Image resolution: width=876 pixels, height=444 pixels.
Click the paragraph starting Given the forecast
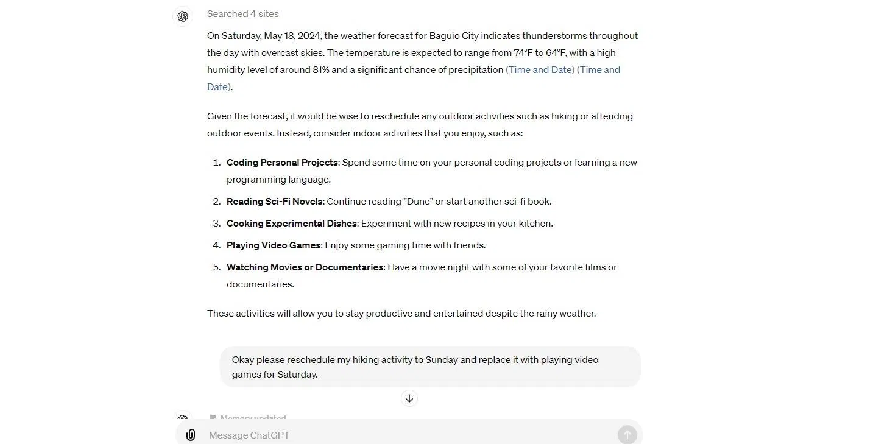pyautogui.click(x=420, y=124)
